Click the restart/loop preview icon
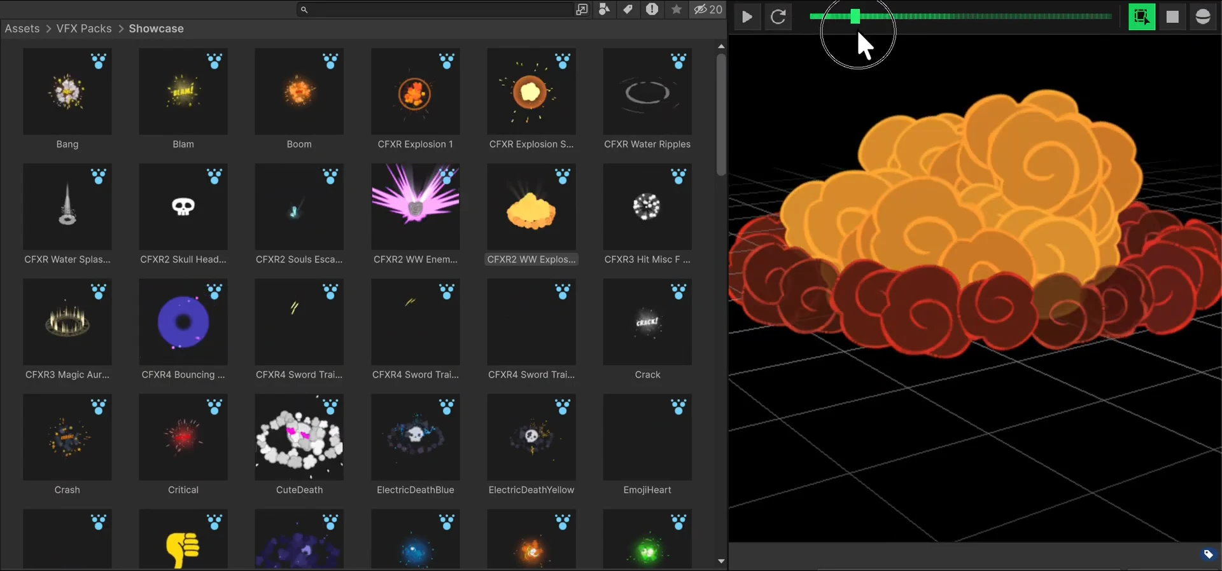 click(778, 17)
